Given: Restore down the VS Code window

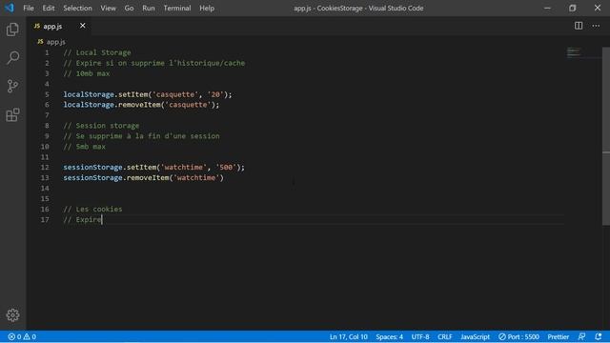Looking at the screenshot, I should pyautogui.click(x=572, y=8).
